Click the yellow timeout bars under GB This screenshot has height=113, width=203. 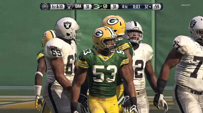pos(103,9)
